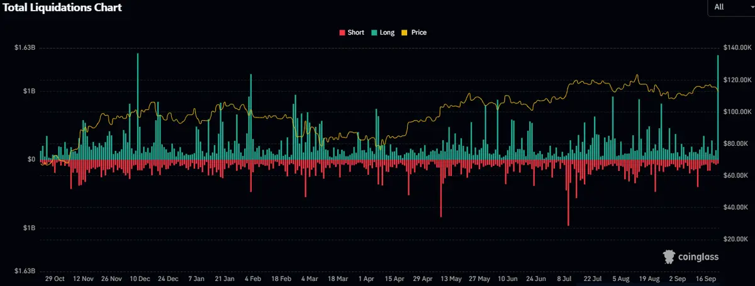Click the yellow Price legend swatch
The height and width of the screenshot is (286, 755).
405,32
